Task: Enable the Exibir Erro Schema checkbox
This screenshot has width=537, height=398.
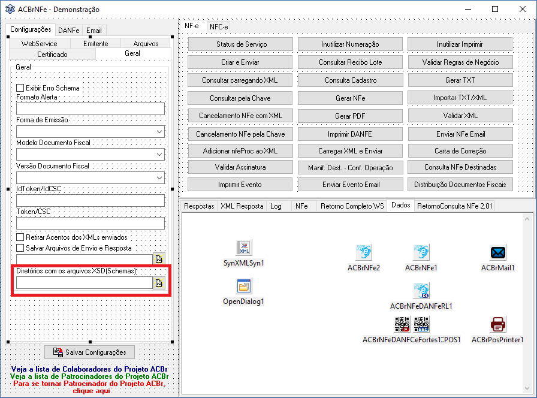Action: 20,88
